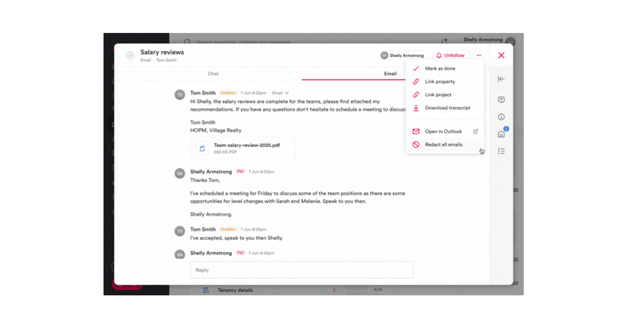Open the comments panel icon

coord(501,100)
